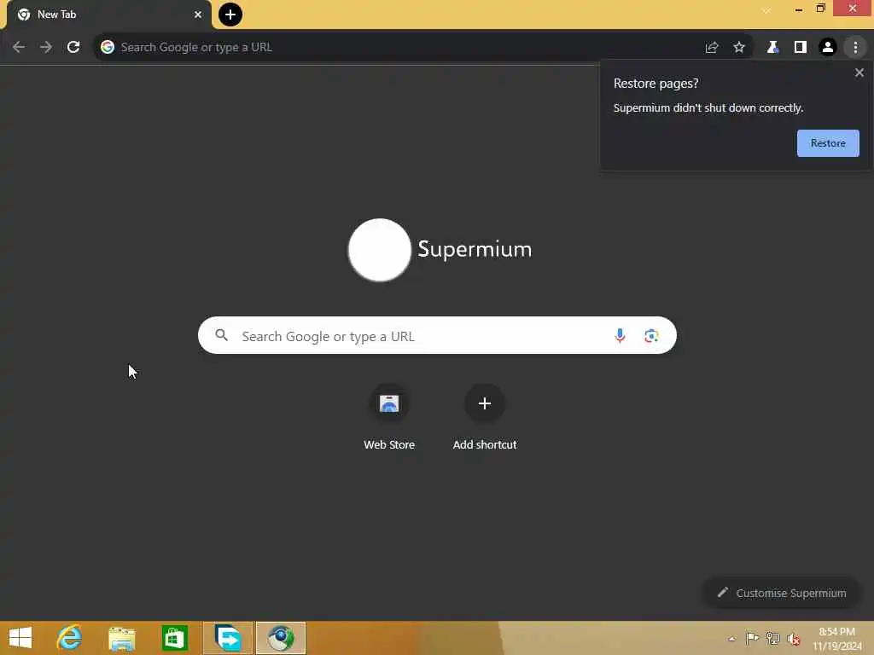Viewport: 874px width, 655px height.
Task: Select the New Tab tab
Action: 108,14
